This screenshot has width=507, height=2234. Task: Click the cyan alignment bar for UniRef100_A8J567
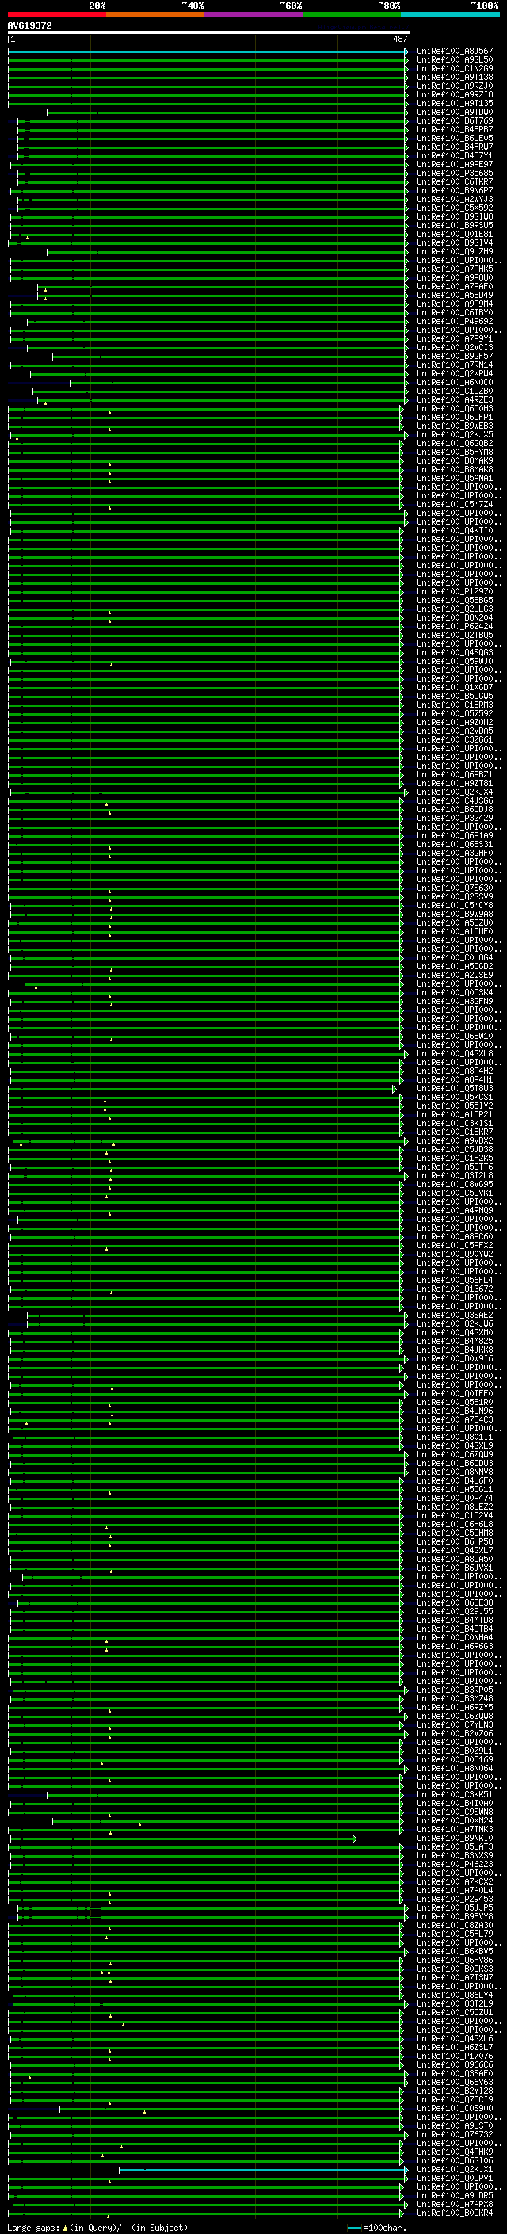tap(208, 52)
